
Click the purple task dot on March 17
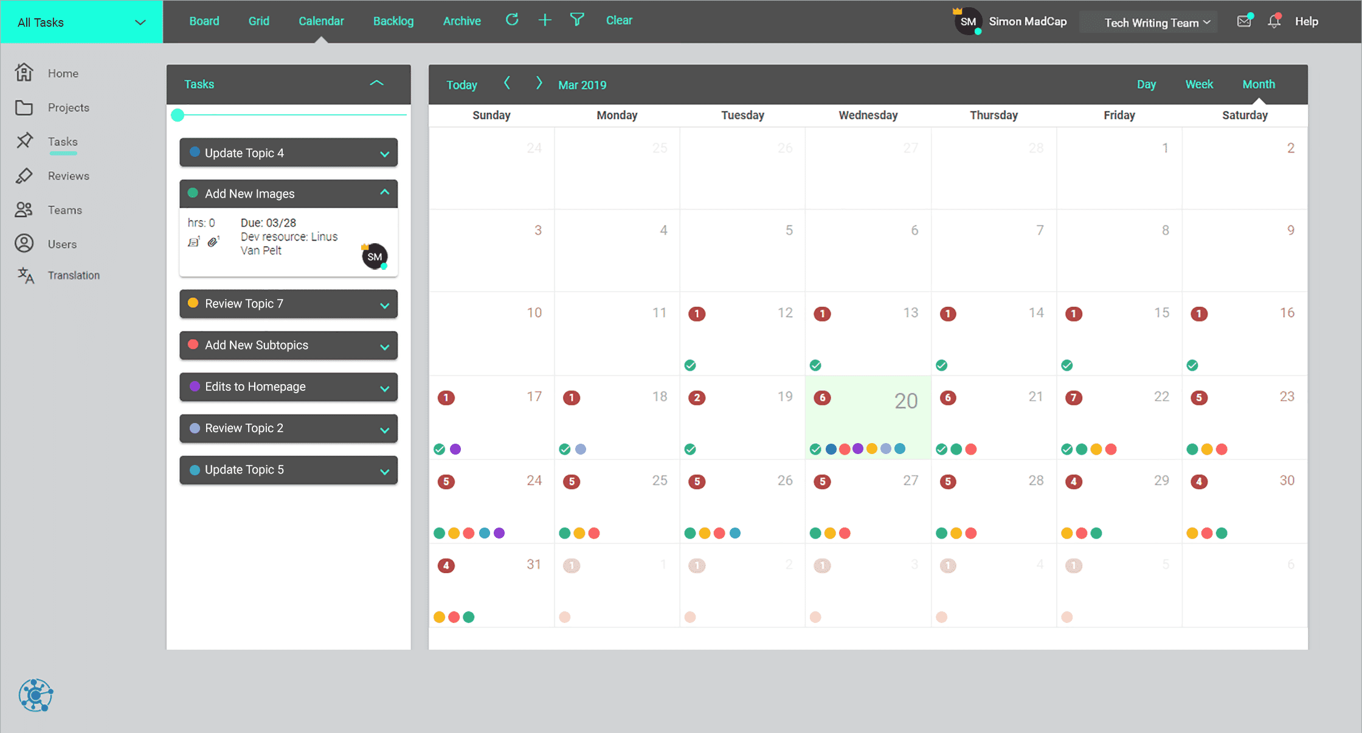coord(455,449)
